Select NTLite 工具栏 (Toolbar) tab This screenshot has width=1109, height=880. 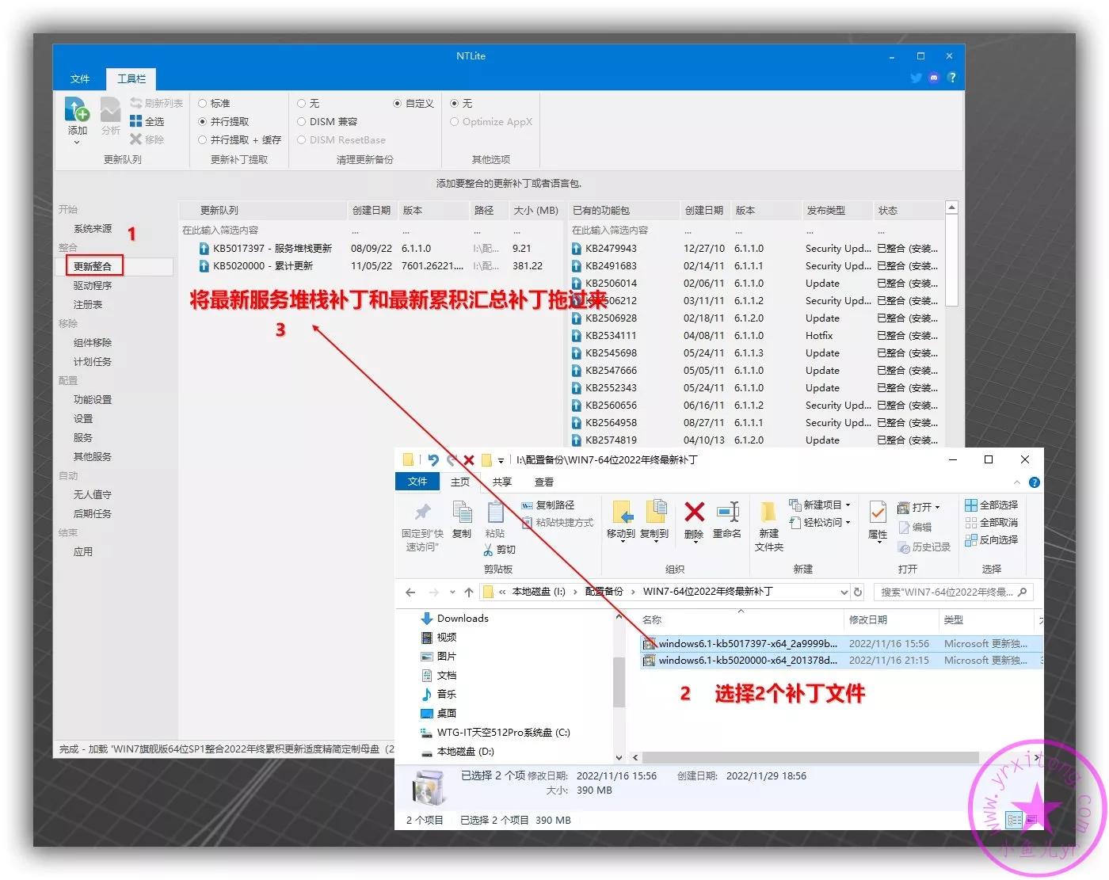point(131,79)
